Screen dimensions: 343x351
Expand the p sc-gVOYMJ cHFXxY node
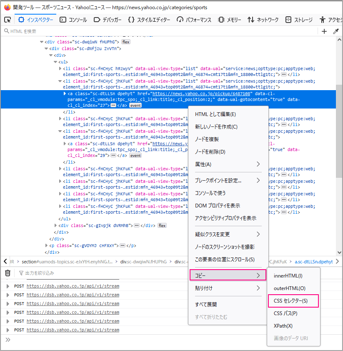(x=46, y=245)
